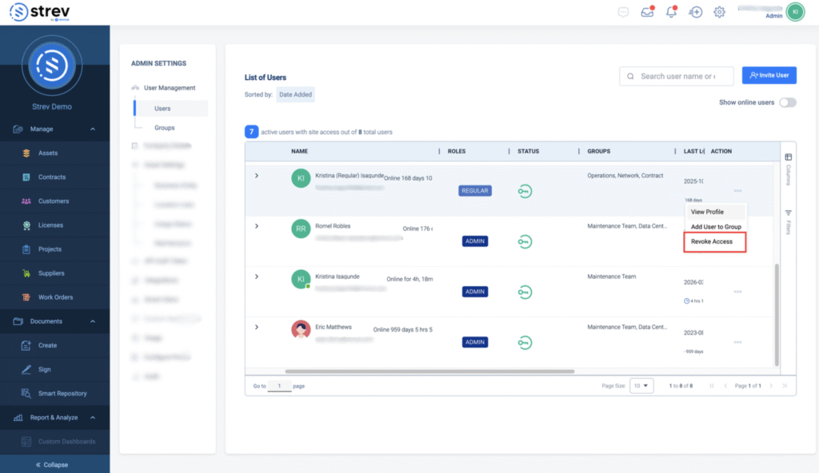Open Groups under User Management

pyautogui.click(x=165, y=128)
